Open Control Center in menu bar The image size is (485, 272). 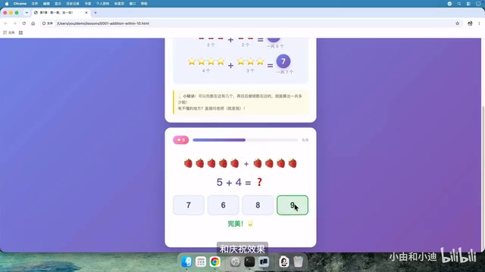coord(468,4)
